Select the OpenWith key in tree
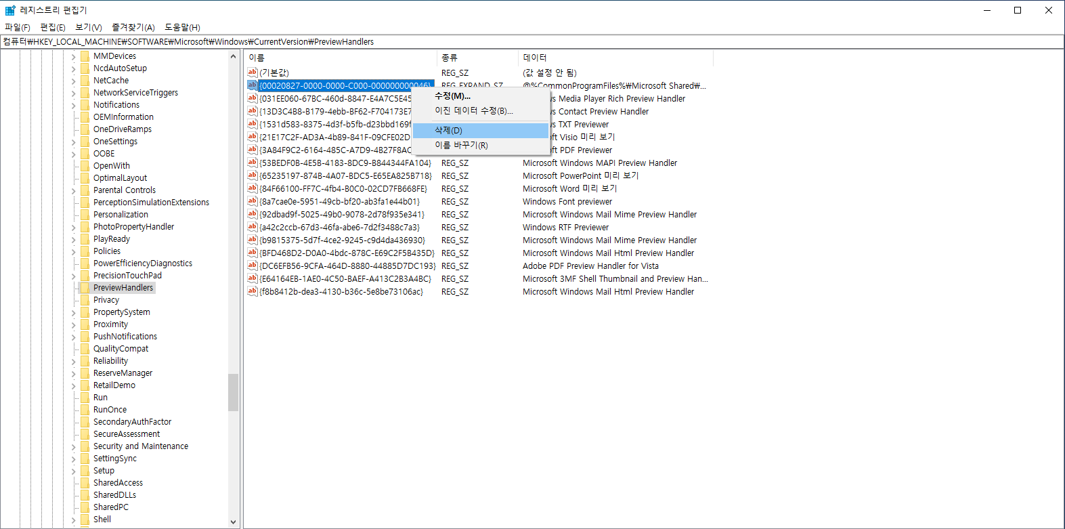Screen dimensions: 1065x529 click(x=112, y=166)
